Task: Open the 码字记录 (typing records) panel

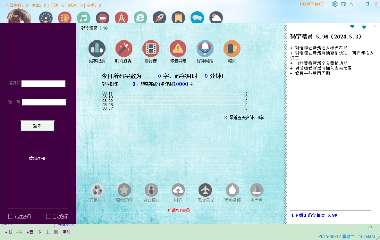Action: (97, 49)
